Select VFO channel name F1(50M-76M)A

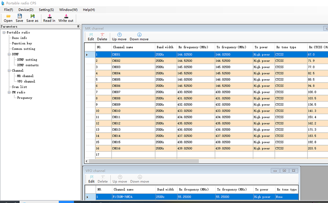click(x=134, y=197)
